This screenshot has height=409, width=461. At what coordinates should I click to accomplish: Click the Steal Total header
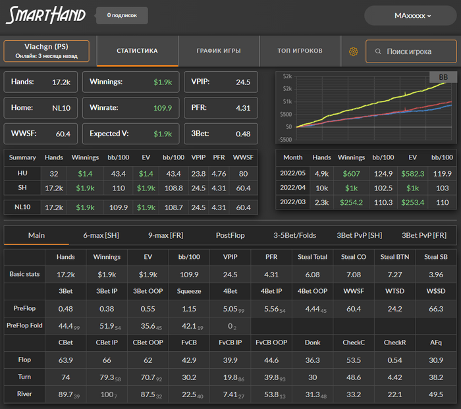coord(312,257)
